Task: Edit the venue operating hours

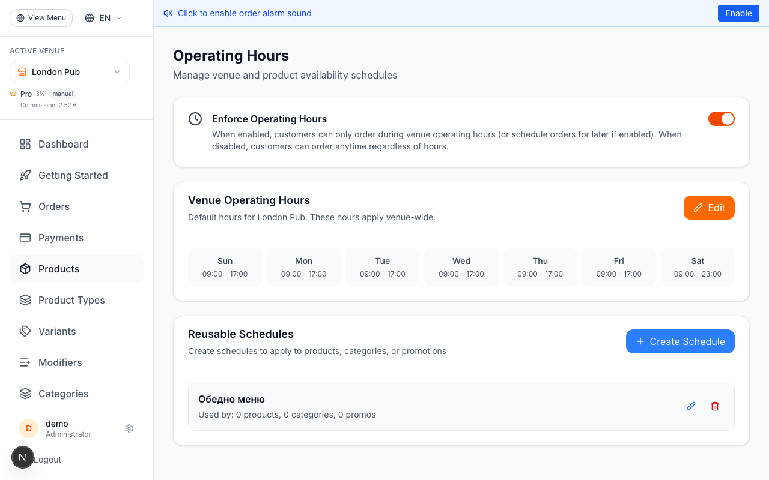Action: [709, 208]
